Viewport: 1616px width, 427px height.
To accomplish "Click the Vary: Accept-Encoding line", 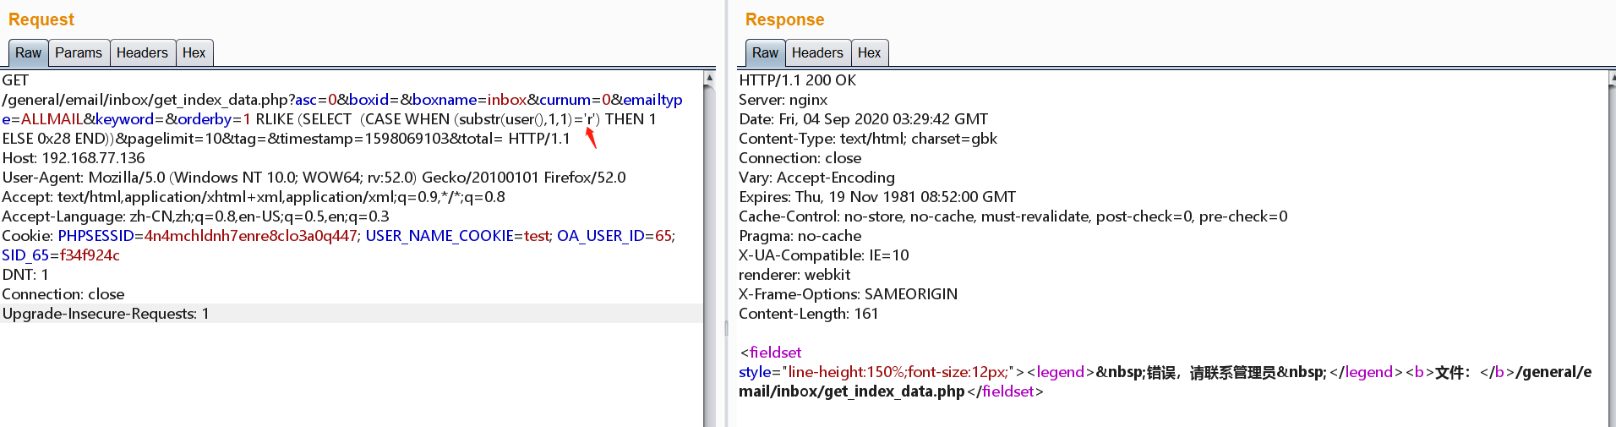I will pos(816,178).
